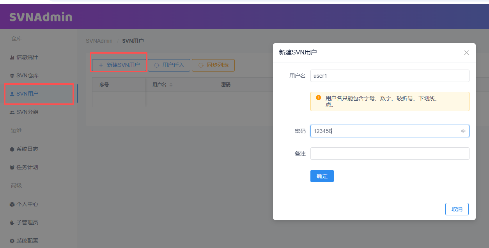Click the 高级 sidebar section label
The image size is (489, 248).
click(16, 186)
